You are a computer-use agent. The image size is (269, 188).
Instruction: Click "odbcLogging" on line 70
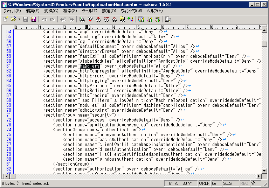[x=94, y=110]
